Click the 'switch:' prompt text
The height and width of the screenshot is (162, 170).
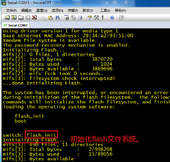13,135
